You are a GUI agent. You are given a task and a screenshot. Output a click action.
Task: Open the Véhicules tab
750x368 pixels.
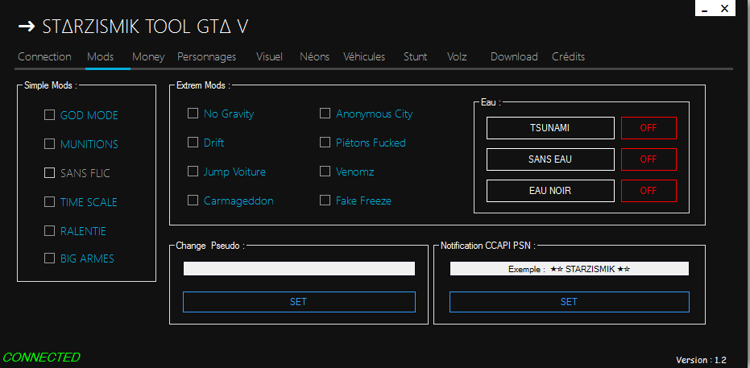(364, 57)
